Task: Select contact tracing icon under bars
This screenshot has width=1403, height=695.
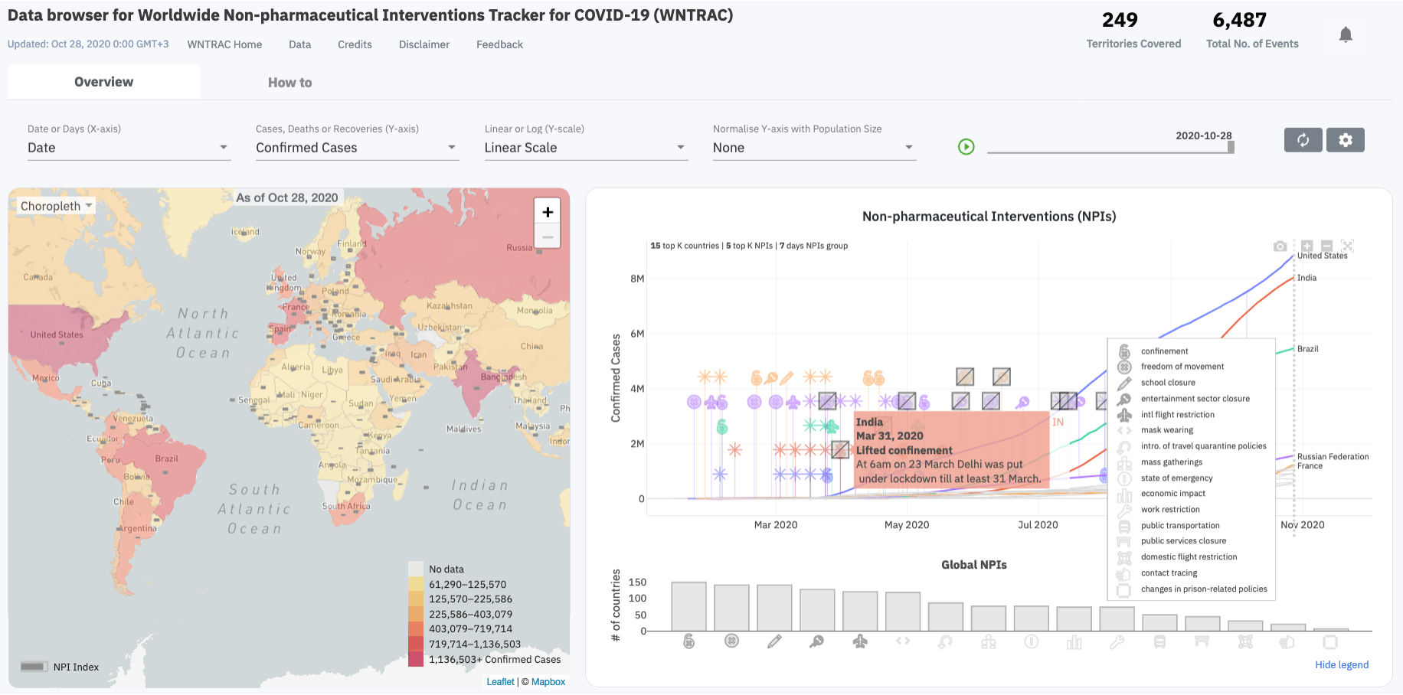Action: [x=1287, y=641]
